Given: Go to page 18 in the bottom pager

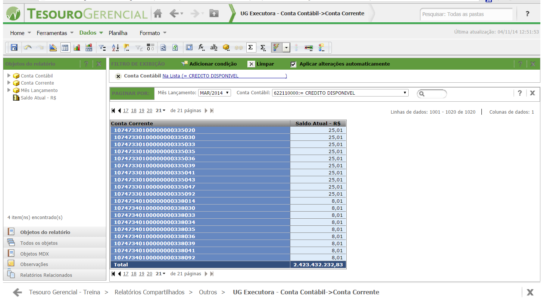Looking at the screenshot, I should pyautogui.click(x=134, y=274).
